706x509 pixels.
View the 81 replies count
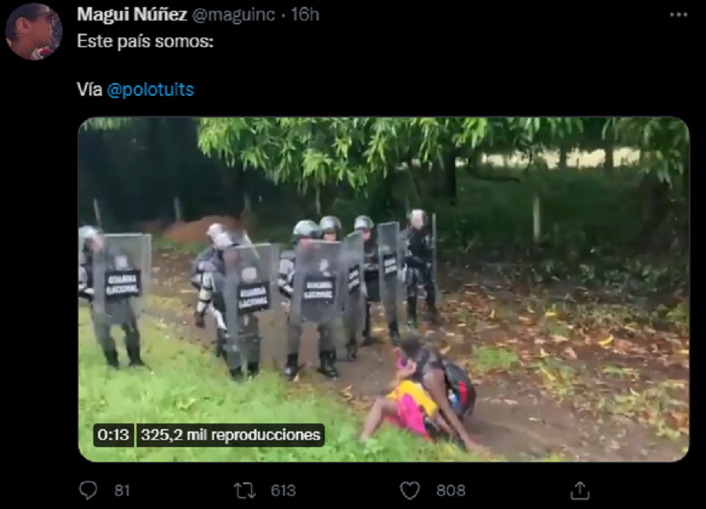tap(122, 490)
